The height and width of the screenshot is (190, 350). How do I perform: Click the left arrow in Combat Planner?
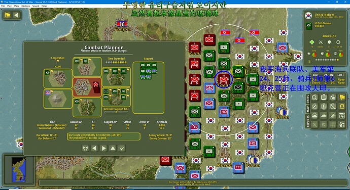click(94, 148)
